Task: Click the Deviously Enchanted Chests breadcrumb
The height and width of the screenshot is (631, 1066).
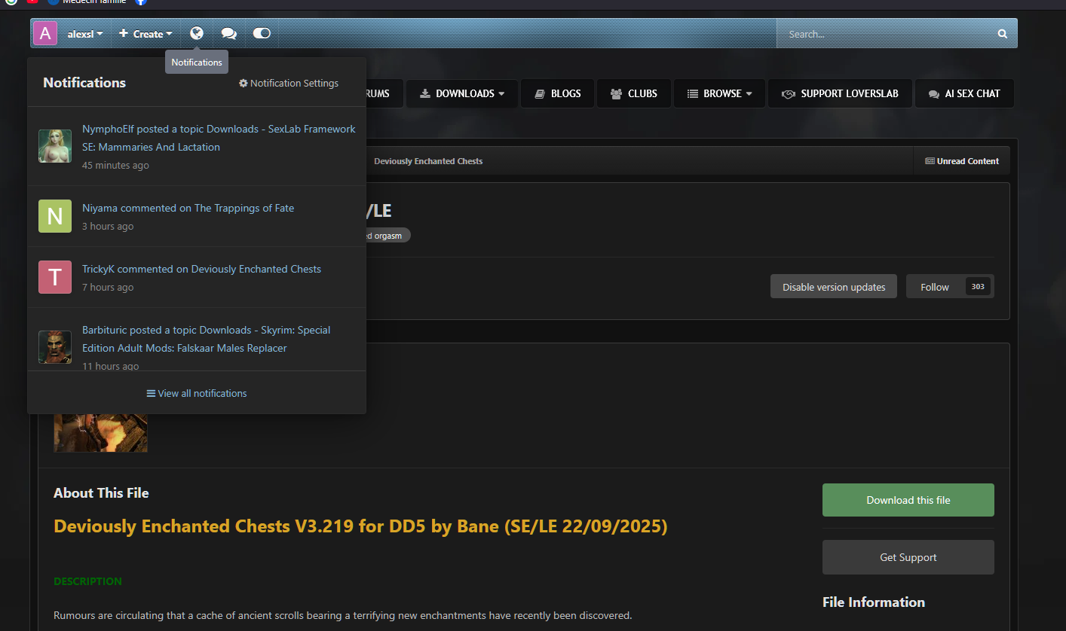Action: [428, 161]
